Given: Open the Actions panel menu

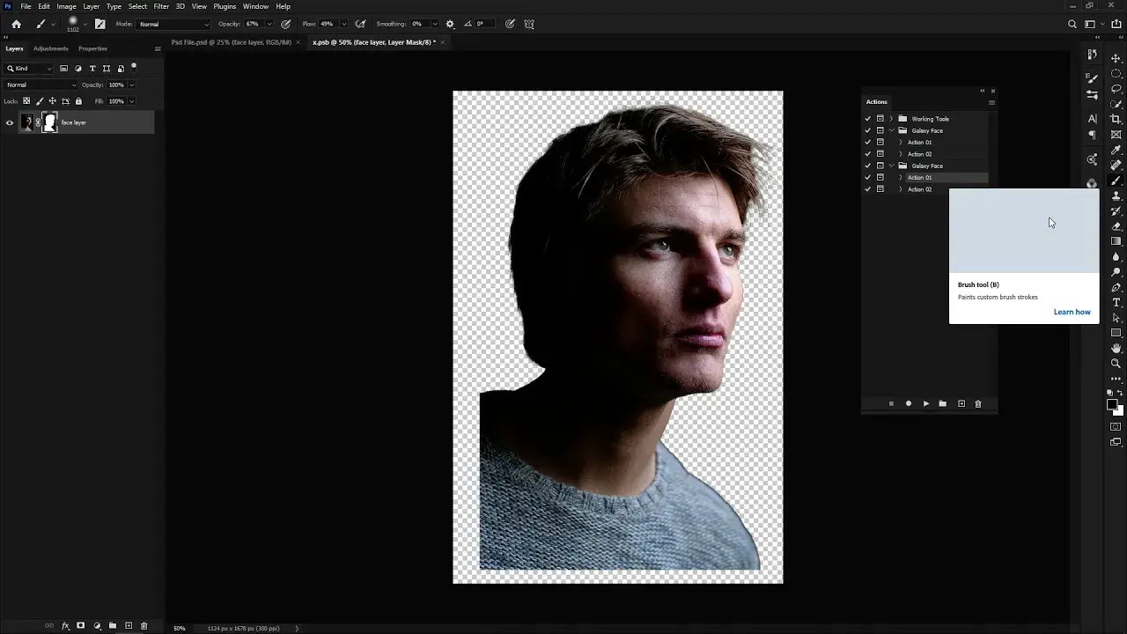Looking at the screenshot, I should pos(991,102).
